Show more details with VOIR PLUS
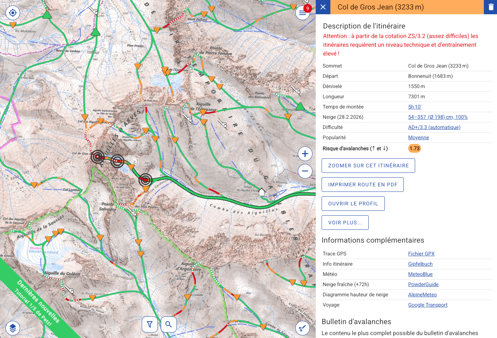 pyautogui.click(x=345, y=222)
